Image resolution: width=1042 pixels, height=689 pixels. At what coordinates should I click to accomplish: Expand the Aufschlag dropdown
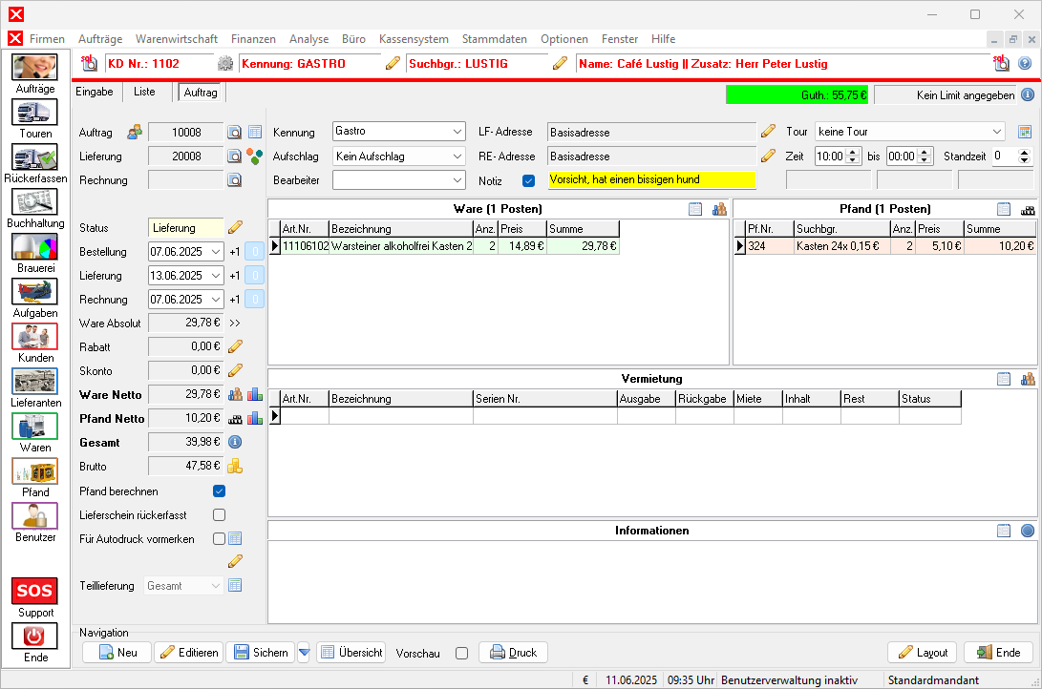tap(457, 156)
